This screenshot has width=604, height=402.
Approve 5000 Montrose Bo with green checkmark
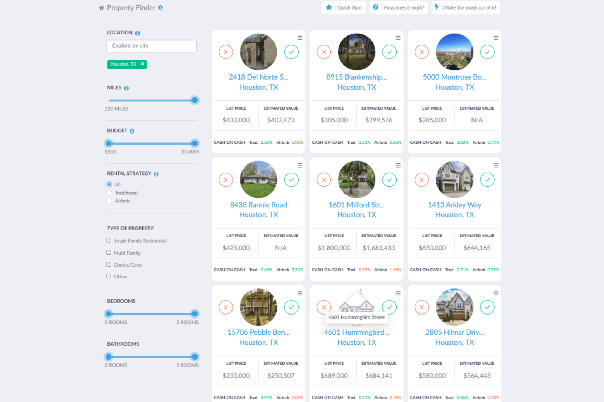[487, 52]
